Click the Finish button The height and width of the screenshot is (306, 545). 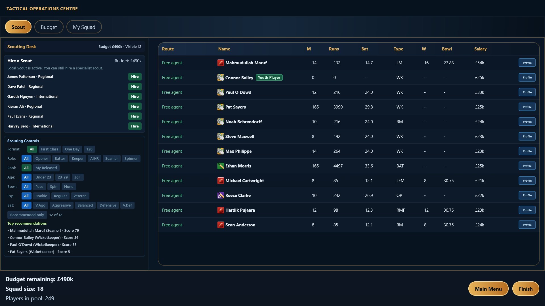point(526,289)
